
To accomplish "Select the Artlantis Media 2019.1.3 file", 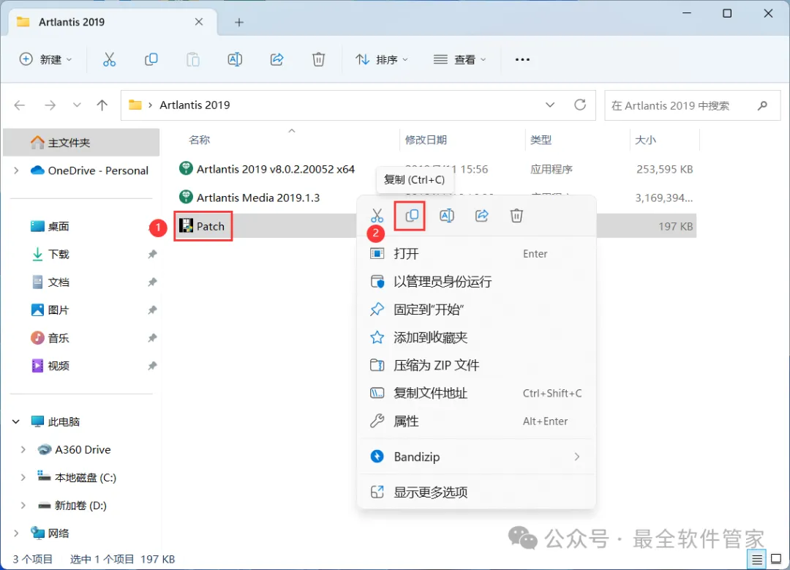I will point(249,198).
